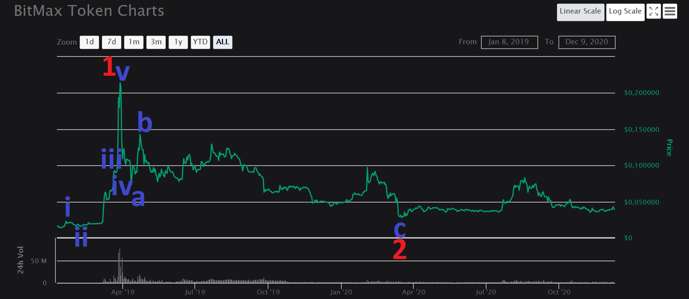Select the YTD zoom option
Screen dimensions: 689x299
click(200, 42)
